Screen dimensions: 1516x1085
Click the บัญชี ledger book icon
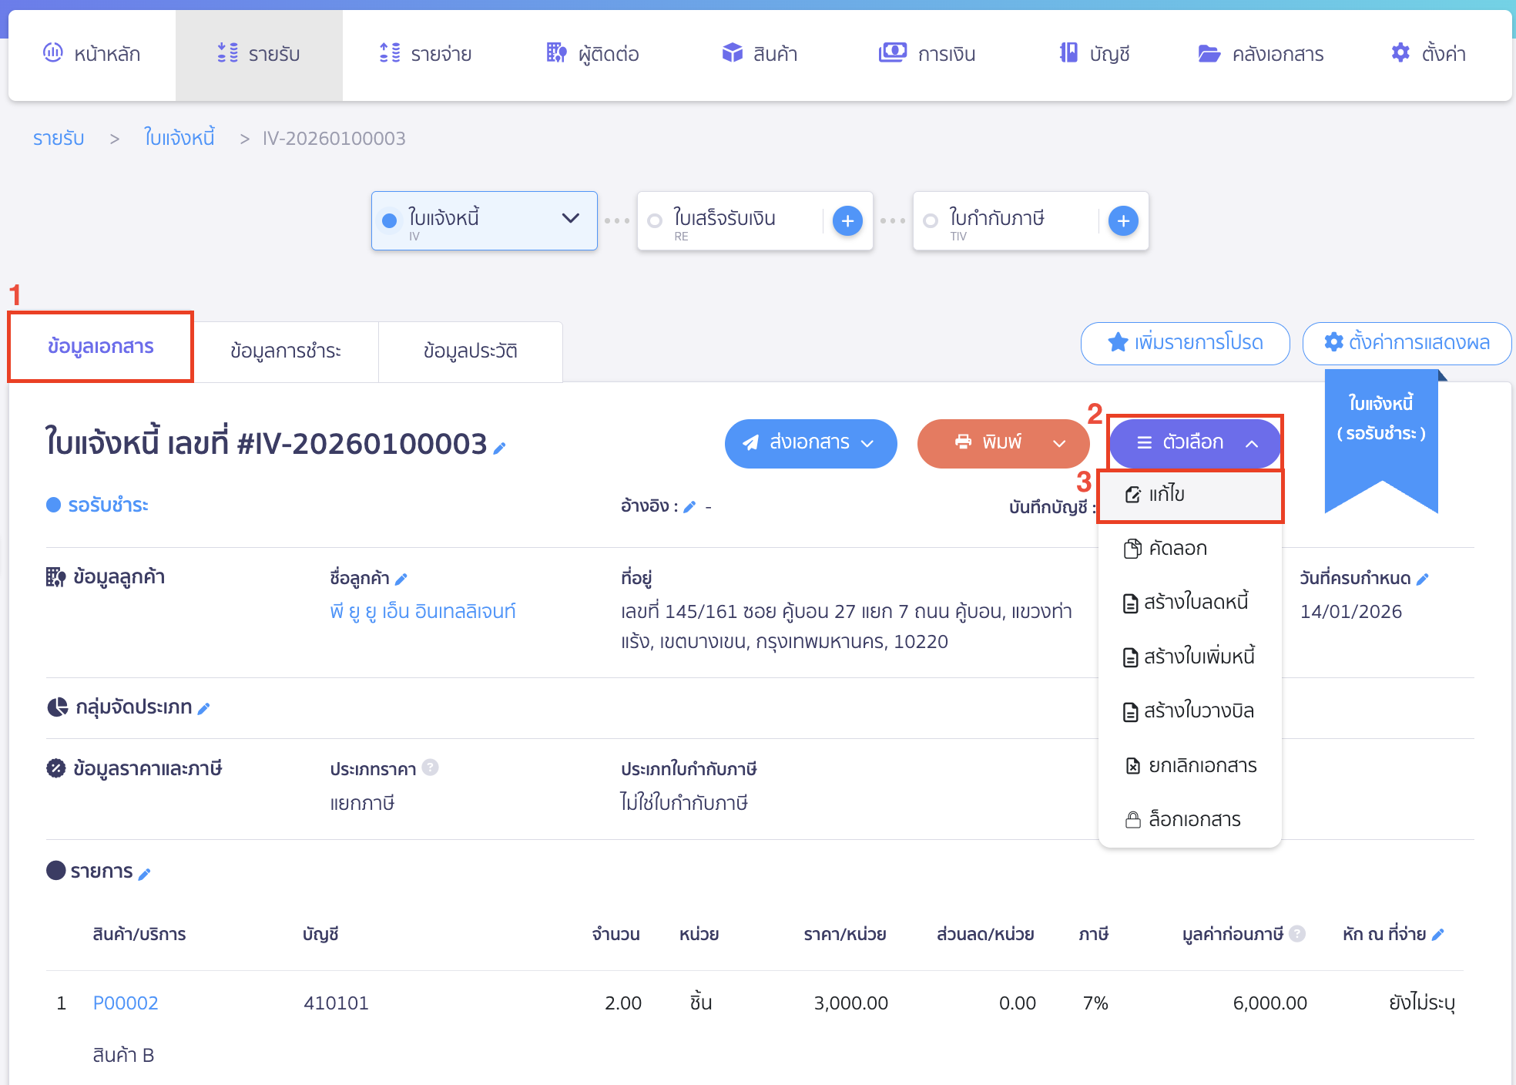tap(1068, 52)
